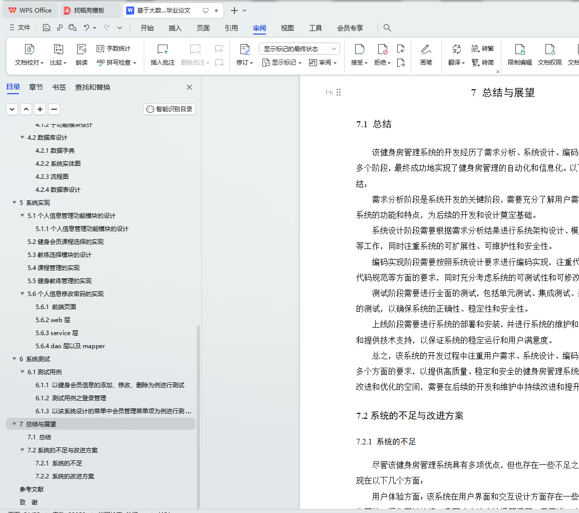This screenshot has width=579, height=513.
Task: Collapse the 6.1 测试用例 node
Action: (x=23, y=372)
